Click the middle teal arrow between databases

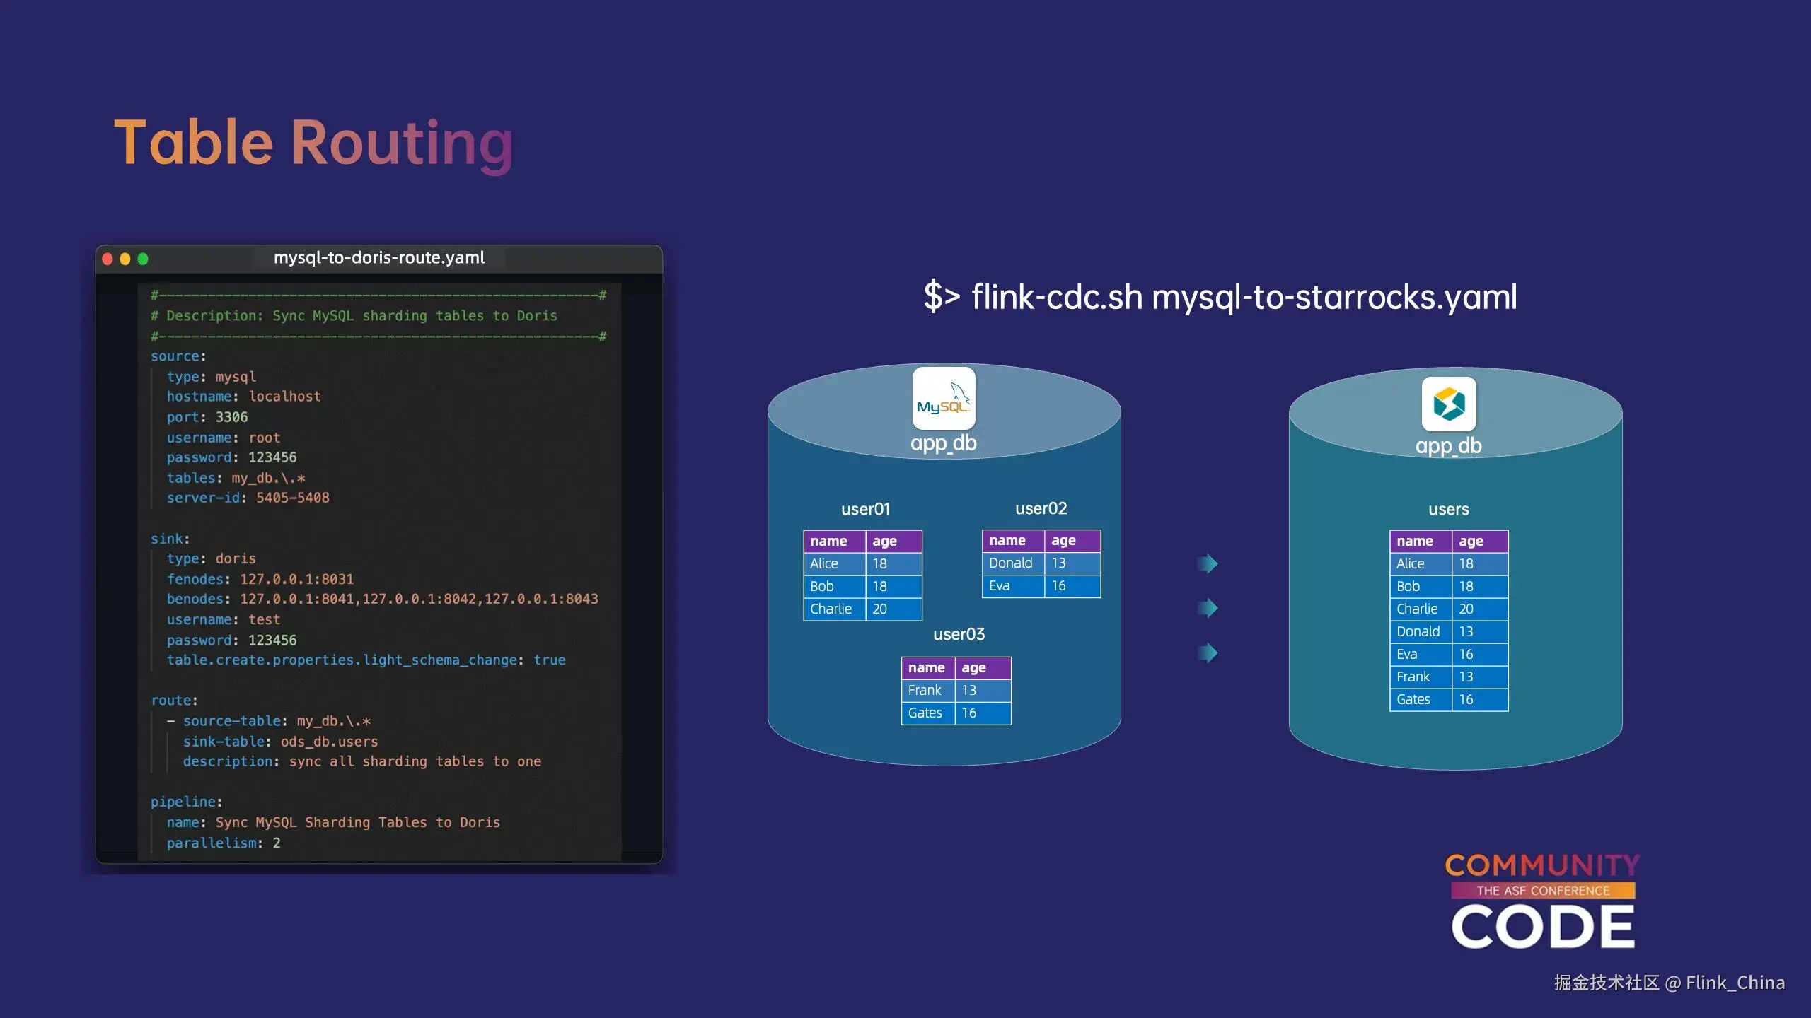(1208, 608)
